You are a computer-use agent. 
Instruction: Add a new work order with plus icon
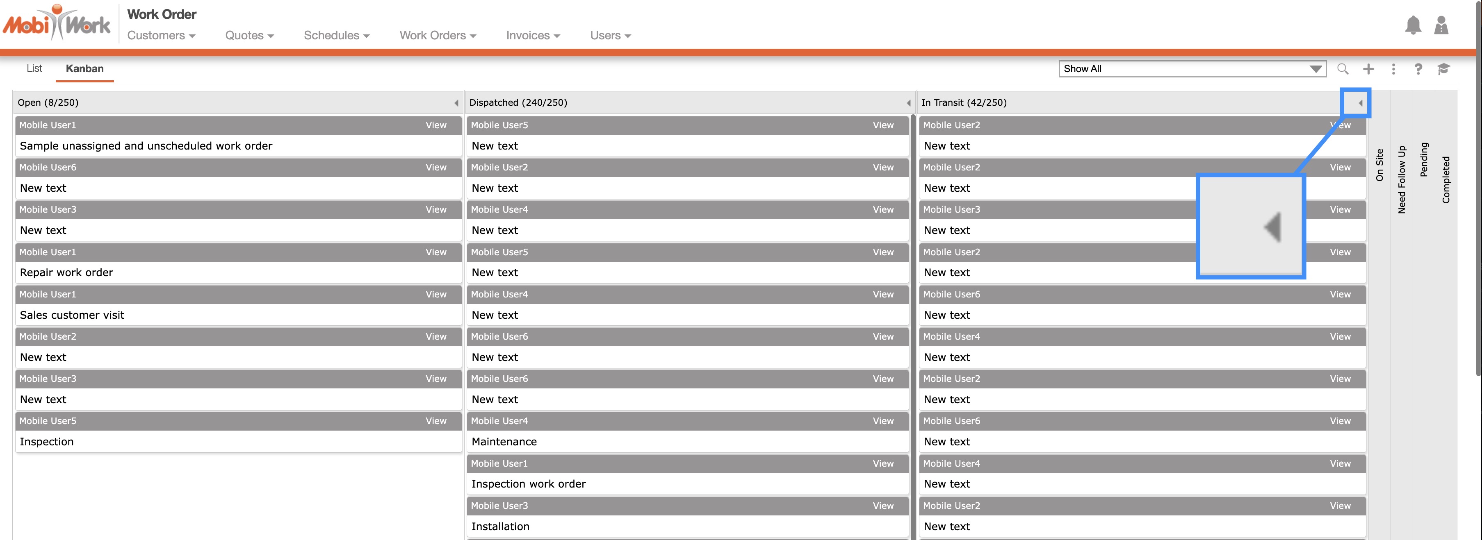[x=1368, y=69]
